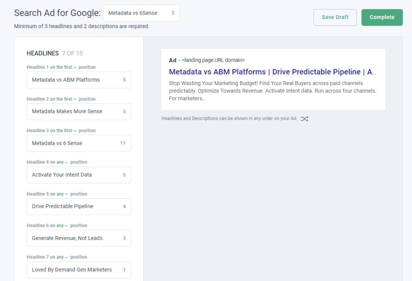Screen dimensions: 412x281
Task: Expand Headline 7 'any' position dropdown
Action: click(x=62, y=257)
